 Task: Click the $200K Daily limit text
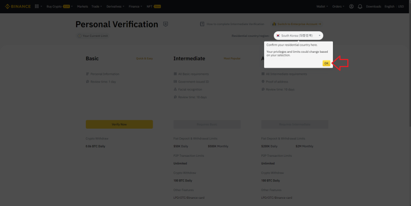pos(269,147)
